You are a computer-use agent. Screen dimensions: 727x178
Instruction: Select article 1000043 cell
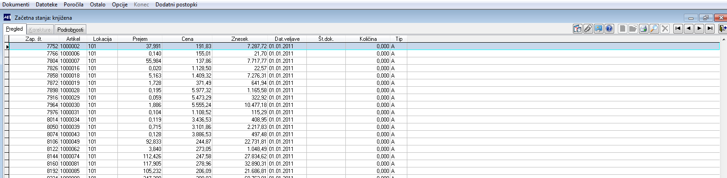click(73, 134)
